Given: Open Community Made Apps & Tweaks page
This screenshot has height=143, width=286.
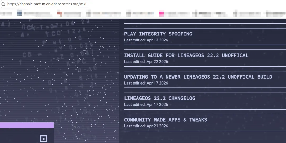Looking at the screenshot, I should (166, 120).
